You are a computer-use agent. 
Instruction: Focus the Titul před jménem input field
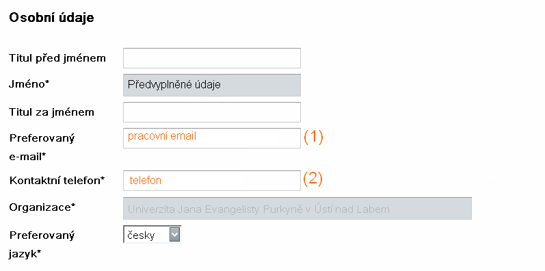[212, 58]
